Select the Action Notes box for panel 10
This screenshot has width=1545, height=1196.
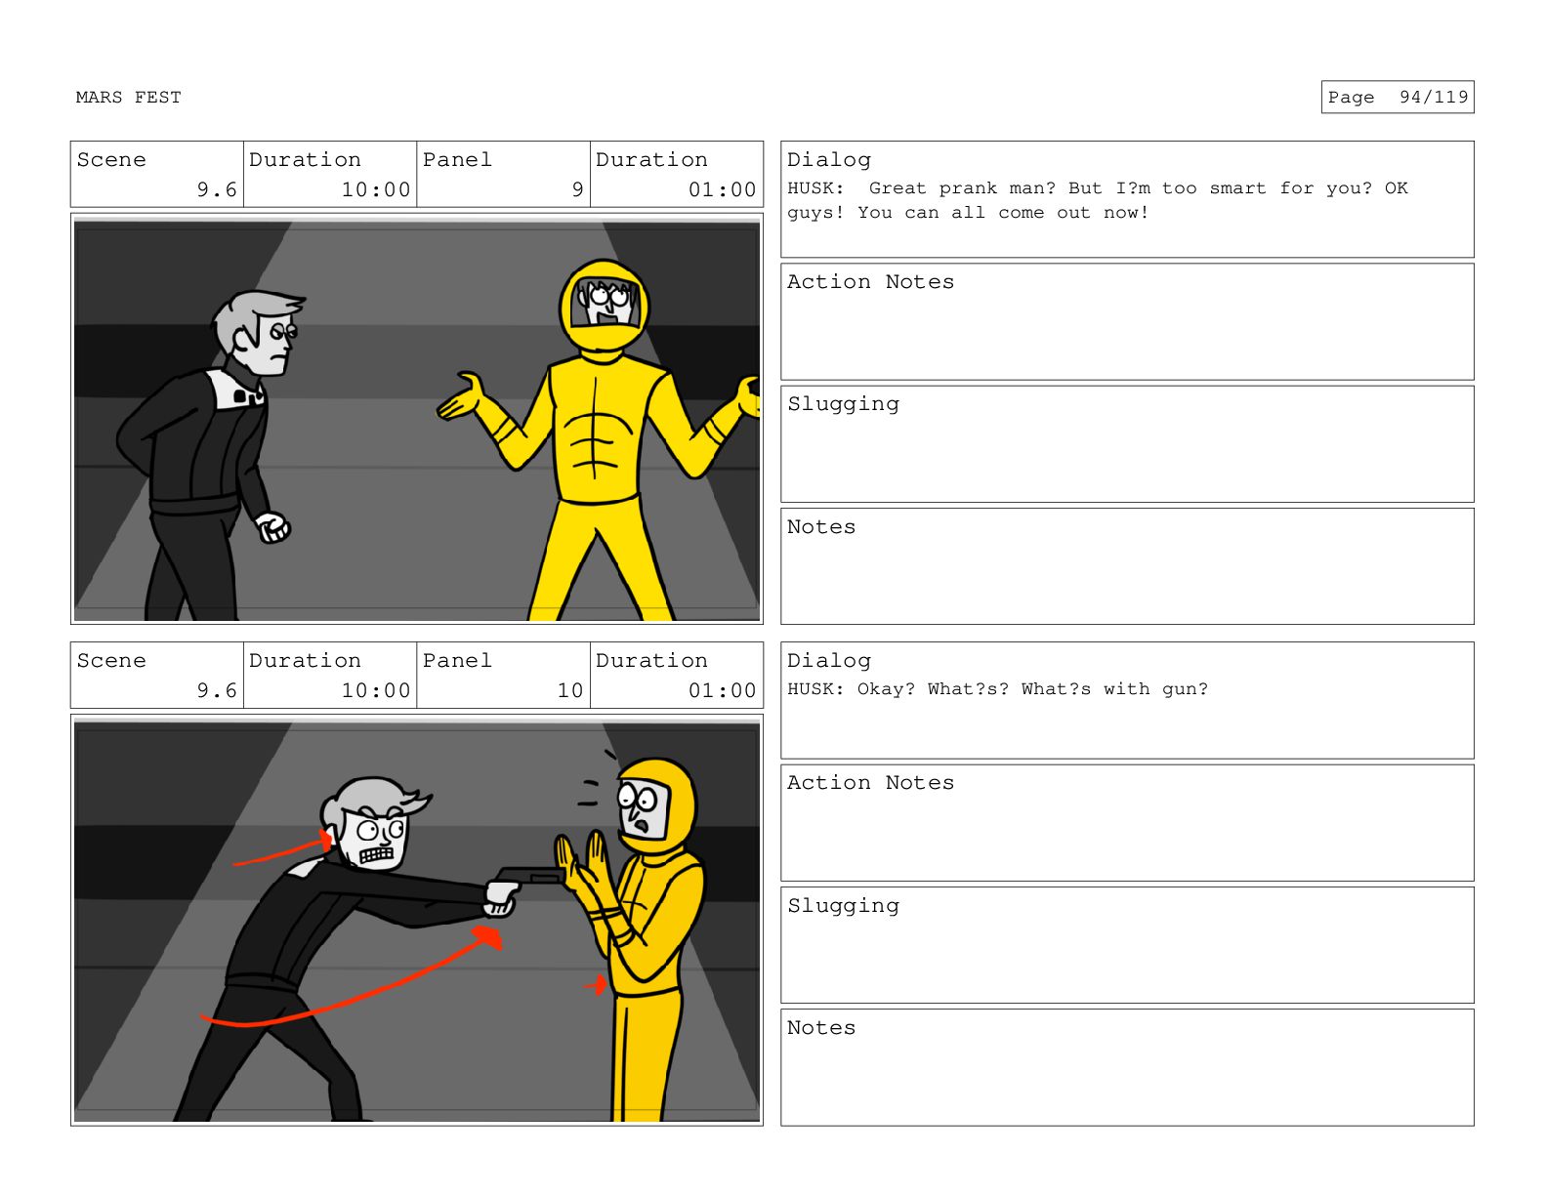[1127, 823]
